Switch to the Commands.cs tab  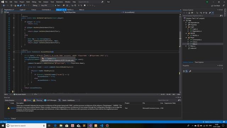[x=46, y=10]
